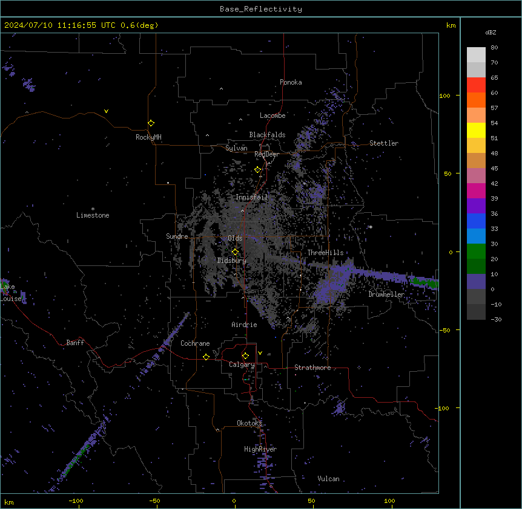The width and height of the screenshot is (522, 509).
Task: Click the 0 km tick on bottom axis
Action: point(234,501)
